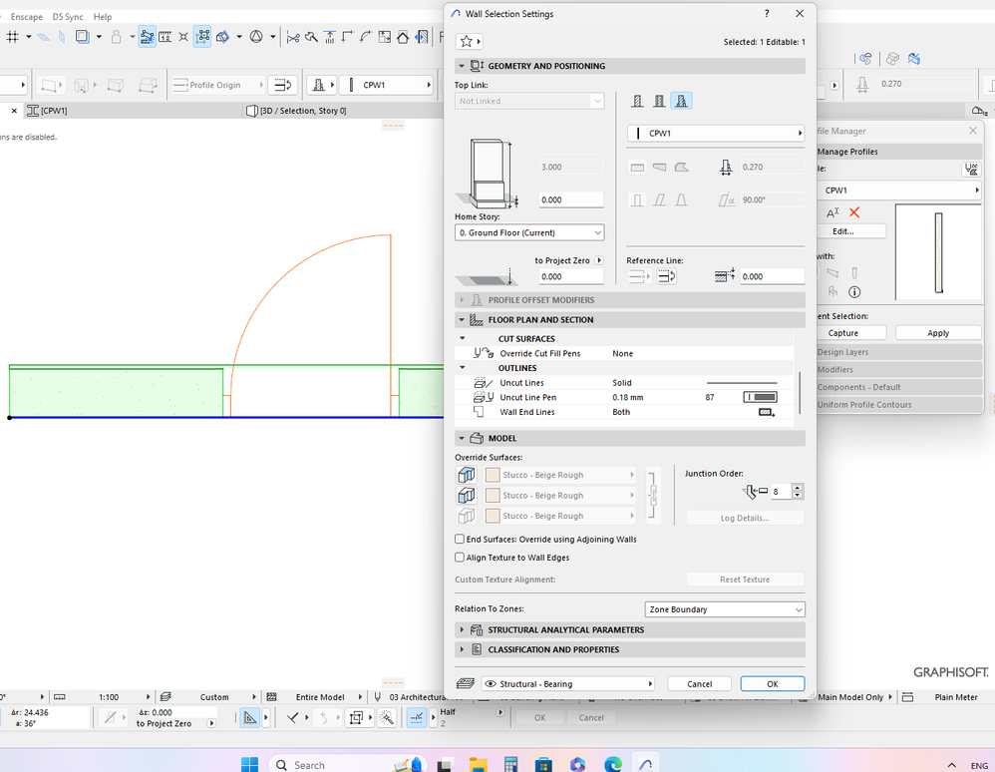This screenshot has height=772, width=995.
Task: Click the Windows Start button
Action: tap(250, 764)
